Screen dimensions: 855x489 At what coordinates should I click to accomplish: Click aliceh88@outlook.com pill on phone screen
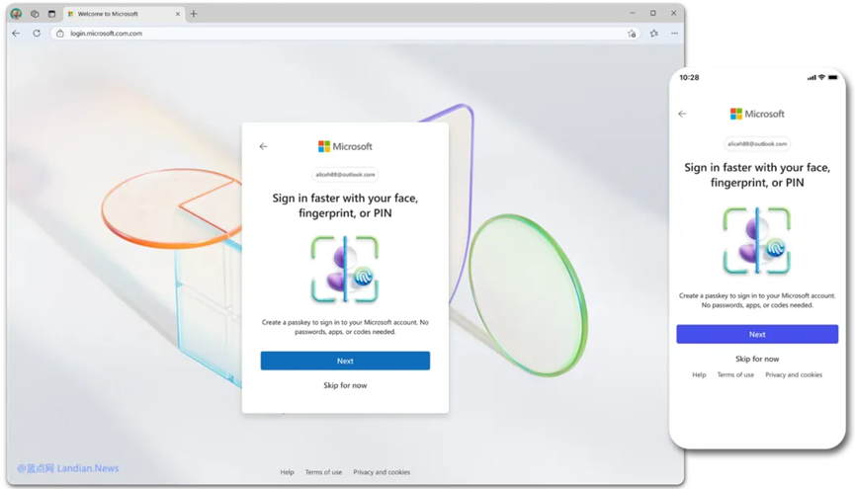click(x=757, y=144)
